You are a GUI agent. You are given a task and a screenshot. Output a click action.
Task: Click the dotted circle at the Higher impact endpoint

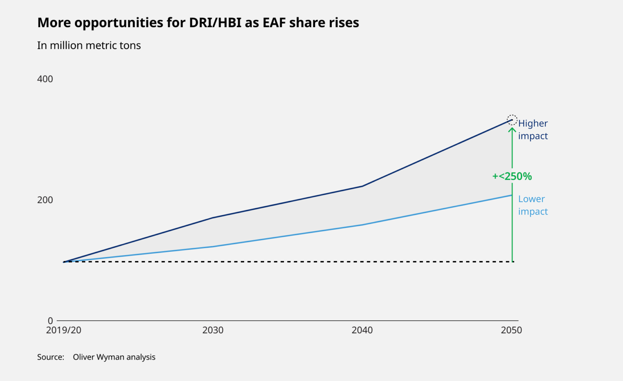tap(512, 120)
